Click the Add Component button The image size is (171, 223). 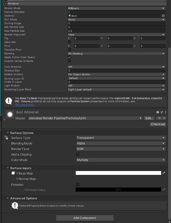pyautogui.click(x=85, y=218)
